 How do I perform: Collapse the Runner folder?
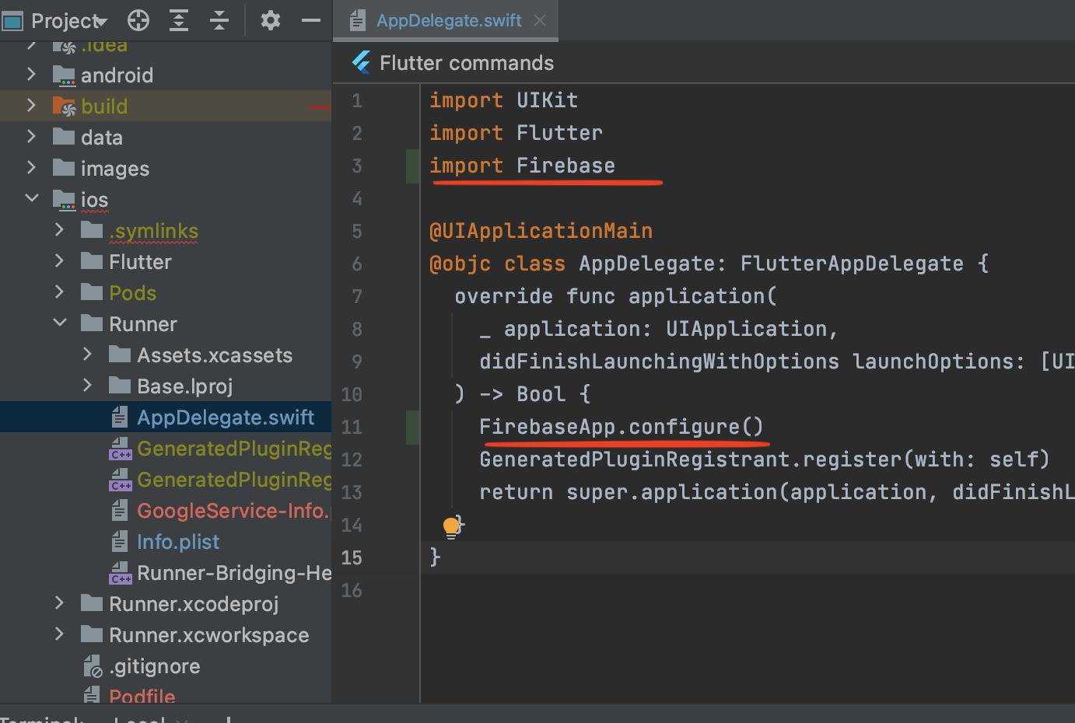click(x=59, y=323)
